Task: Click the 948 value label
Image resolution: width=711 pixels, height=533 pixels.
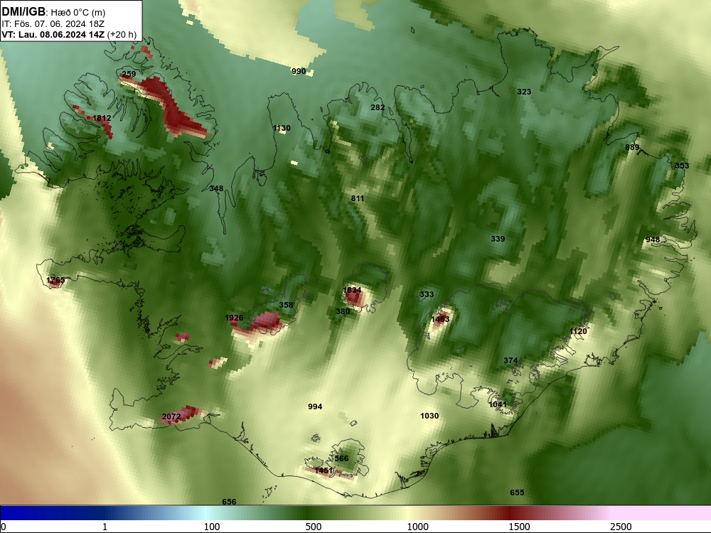Action: tap(653, 239)
